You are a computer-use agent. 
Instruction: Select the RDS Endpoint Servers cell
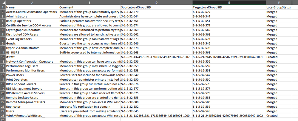(32, 84)
